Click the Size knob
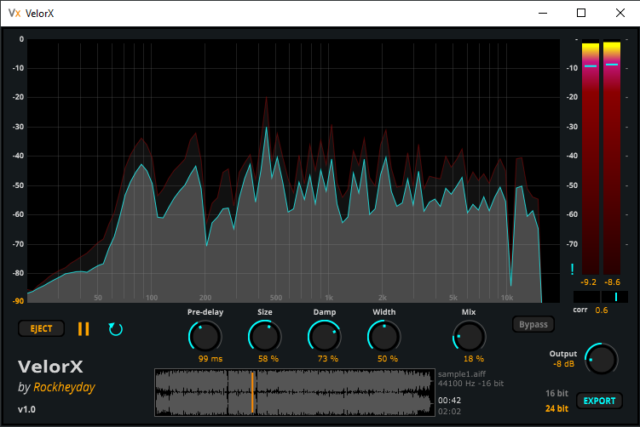Viewport: 640px width, 427px height. pos(265,338)
